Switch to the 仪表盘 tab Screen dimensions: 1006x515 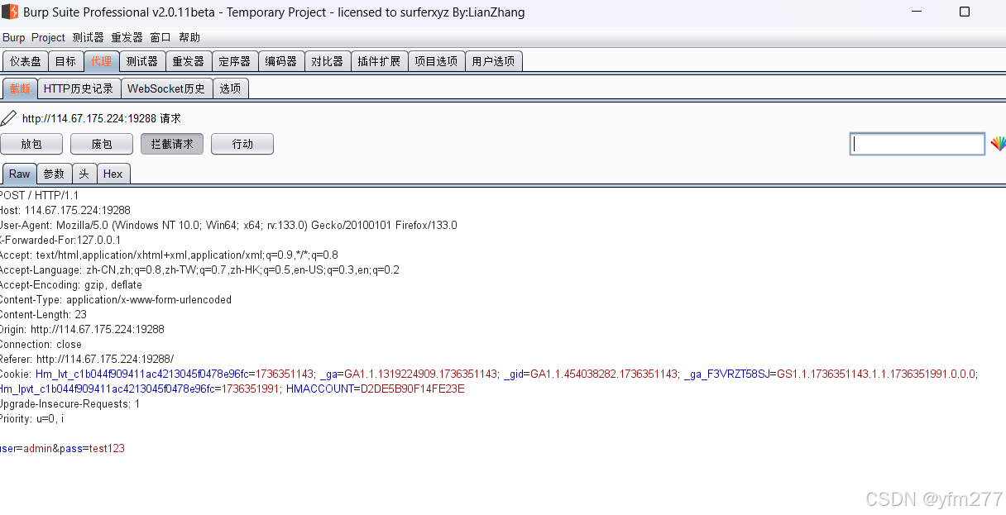pos(26,61)
